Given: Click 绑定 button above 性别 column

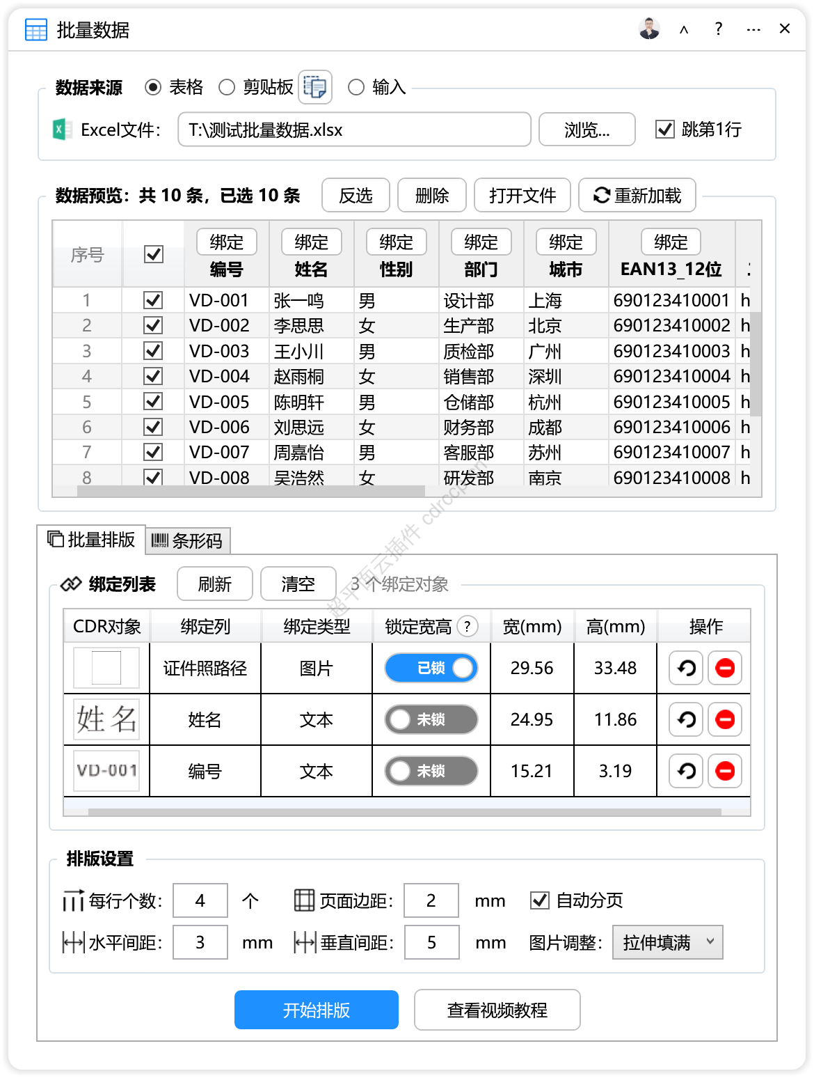Looking at the screenshot, I should [x=397, y=242].
